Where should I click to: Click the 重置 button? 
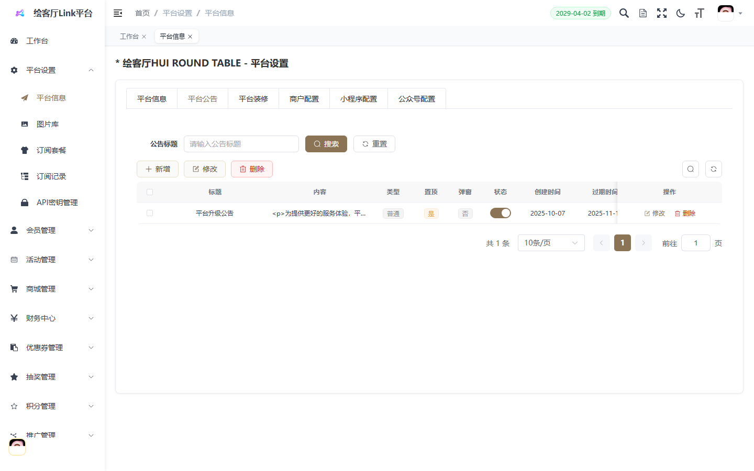pyautogui.click(x=374, y=144)
